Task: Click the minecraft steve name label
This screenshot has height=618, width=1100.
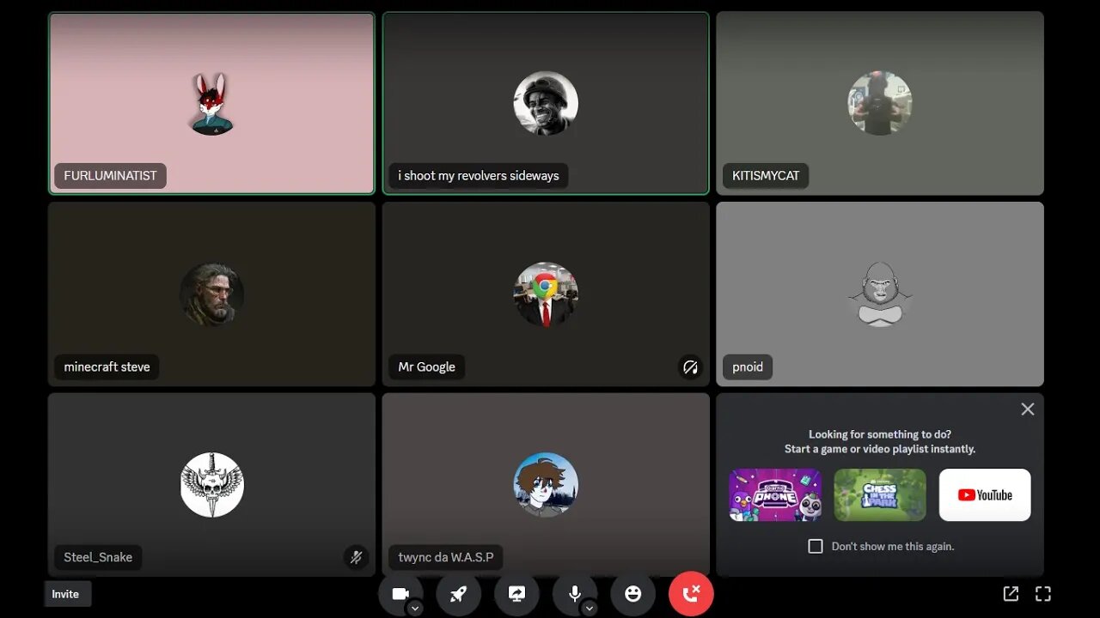Action: [107, 367]
